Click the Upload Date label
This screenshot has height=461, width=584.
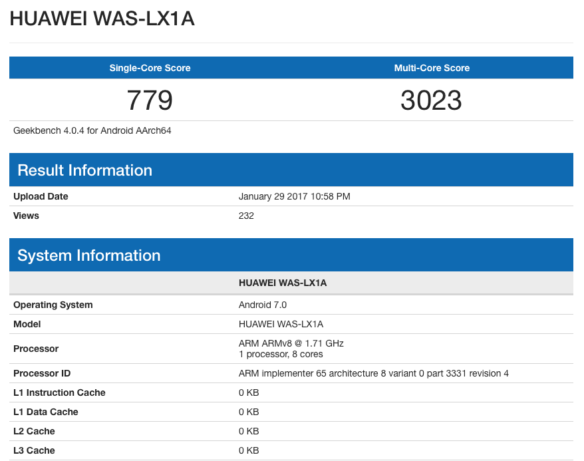(41, 196)
